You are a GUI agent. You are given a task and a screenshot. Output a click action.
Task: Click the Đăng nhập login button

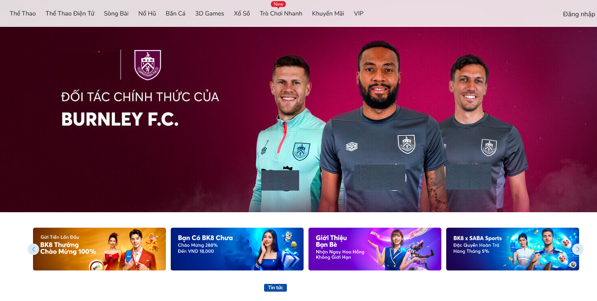(x=579, y=14)
